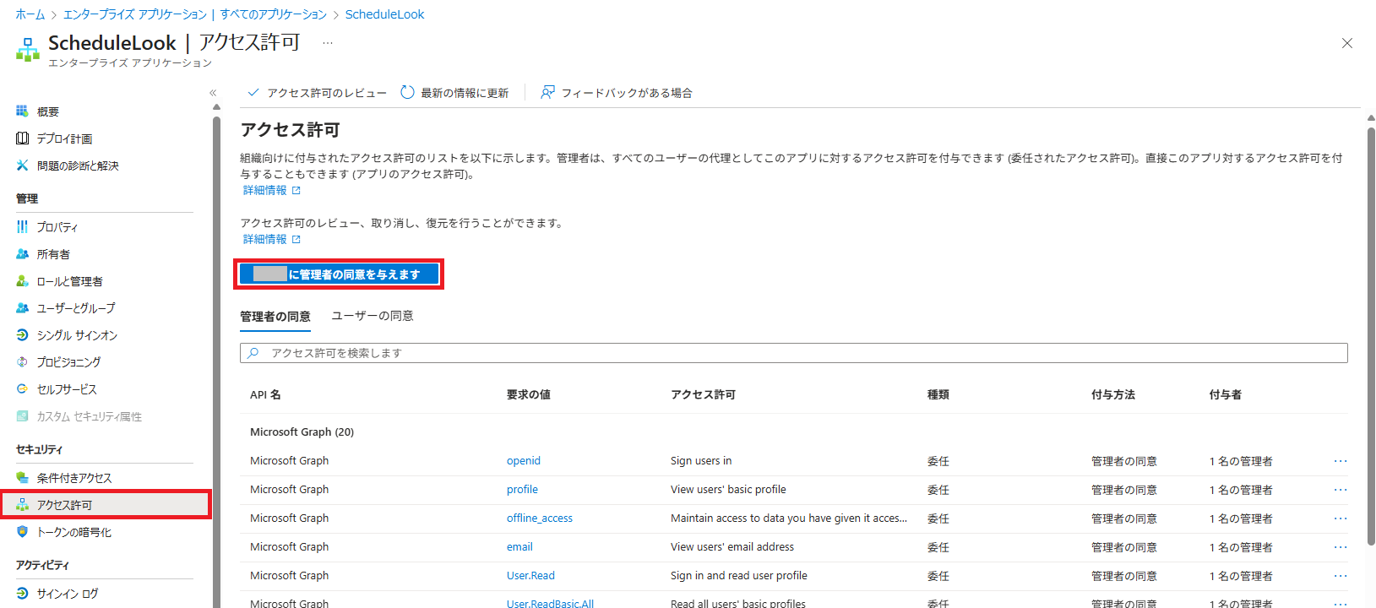
Task: Click the checkmark icon for アクセス許可のレビュー
Action: click(x=253, y=92)
